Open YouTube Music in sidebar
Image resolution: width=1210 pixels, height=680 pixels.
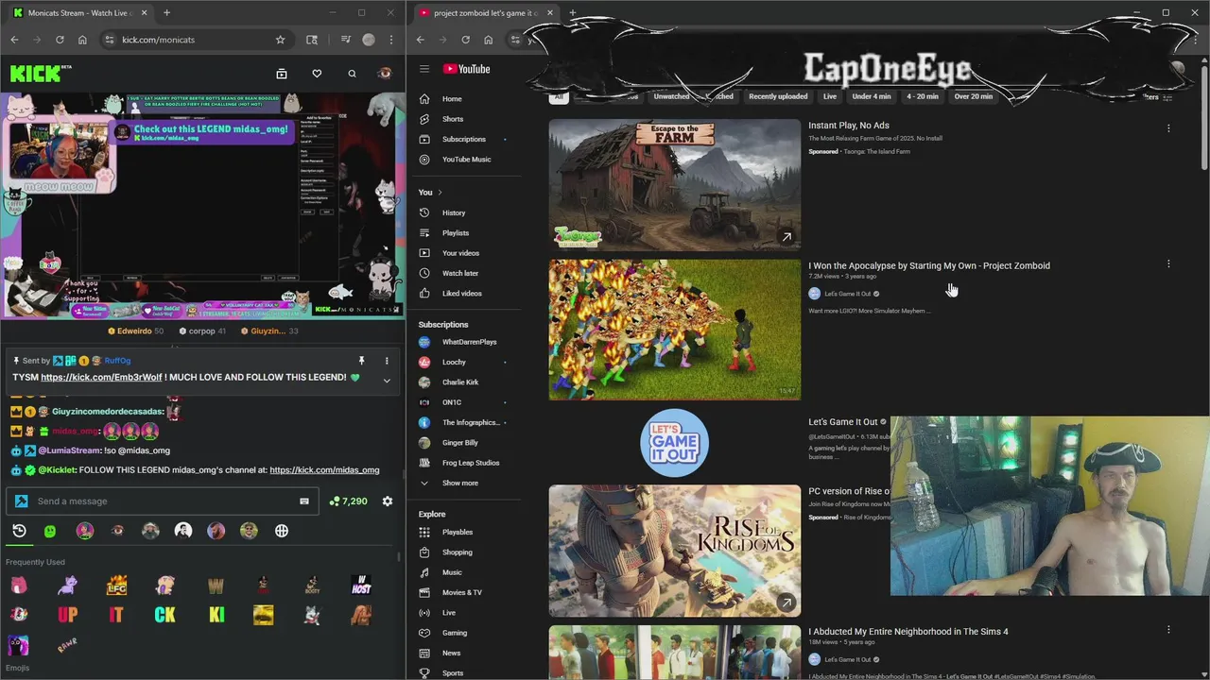[x=468, y=159]
